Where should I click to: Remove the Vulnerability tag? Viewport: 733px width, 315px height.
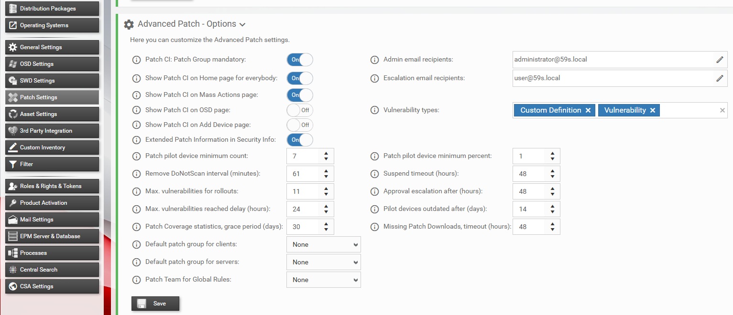coord(653,110)
